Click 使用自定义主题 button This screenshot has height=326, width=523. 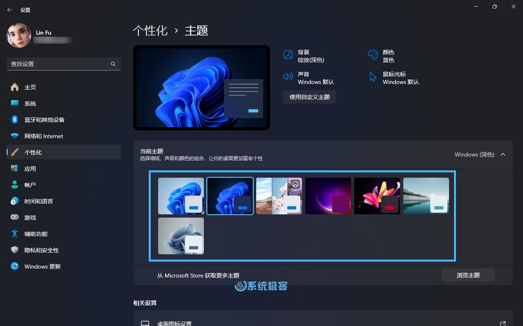(x=310, y=97)
